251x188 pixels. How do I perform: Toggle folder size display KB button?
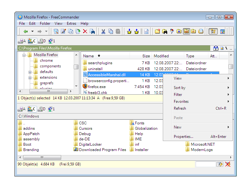click(x=186, y=31)
